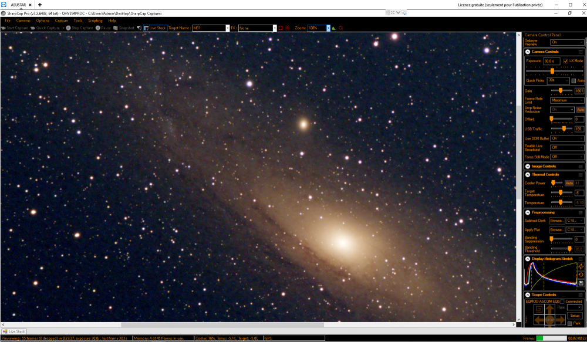Viewport: 587px width, 342px height.
Task: Click the USB Traffic slider handle
Action: coord(564,128)
